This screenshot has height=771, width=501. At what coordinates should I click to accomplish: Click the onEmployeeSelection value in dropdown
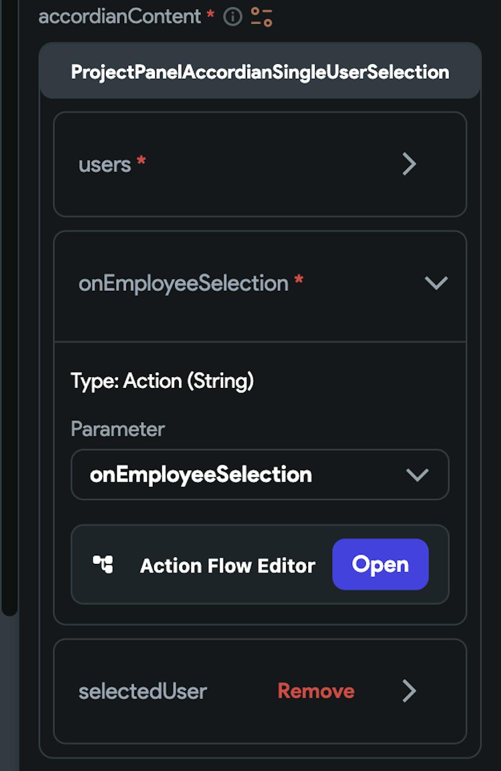tap(201, 474)
